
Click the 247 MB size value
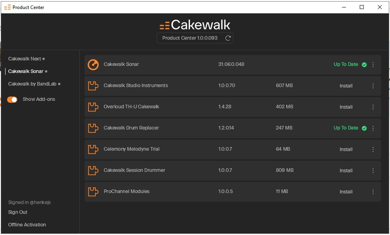[x=284, y=128]
